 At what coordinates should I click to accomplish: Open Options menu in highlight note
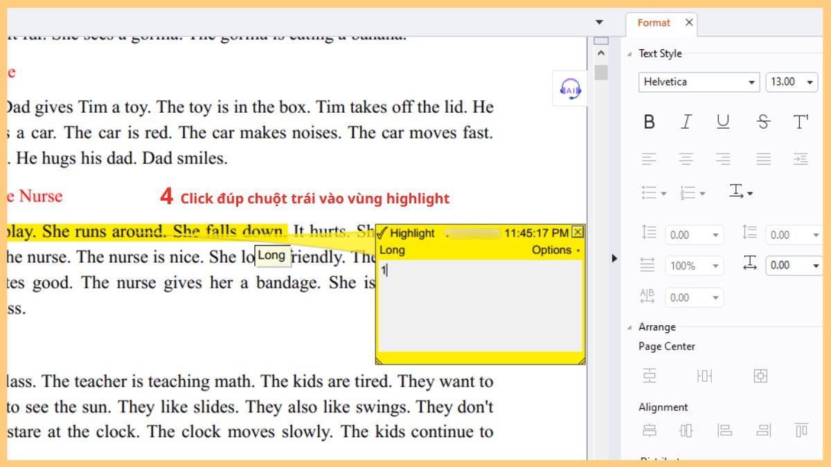click(x=556, y=250)
